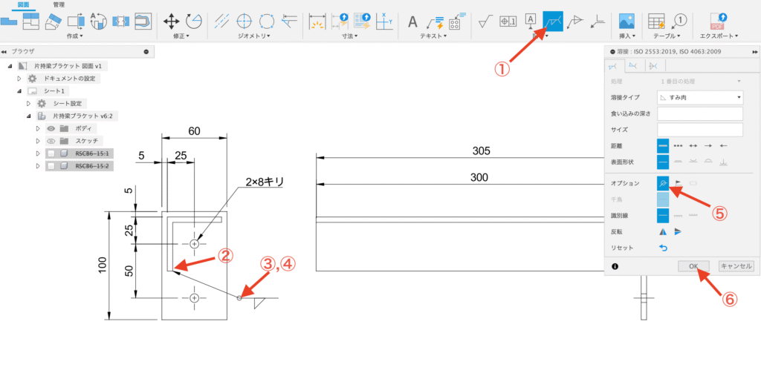Image resolution: width=761 pixels, height=370 pixels.
Task: Click the サイズ input field
Action: [x=700, y=130]
